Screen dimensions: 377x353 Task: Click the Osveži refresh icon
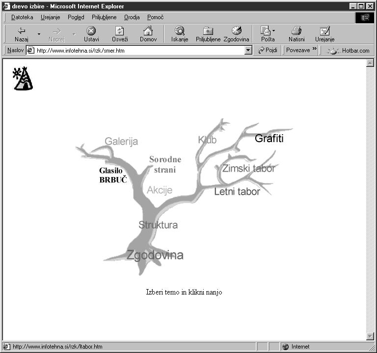point(120,31)
